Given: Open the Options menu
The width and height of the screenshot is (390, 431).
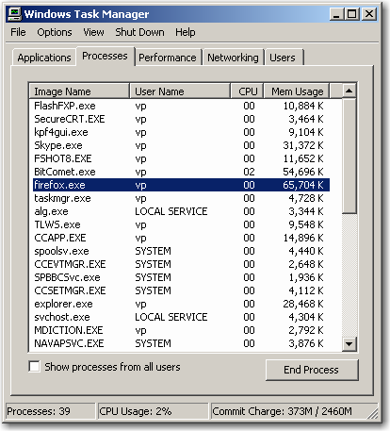Looking at the screenshot, I should coord(55,32).
